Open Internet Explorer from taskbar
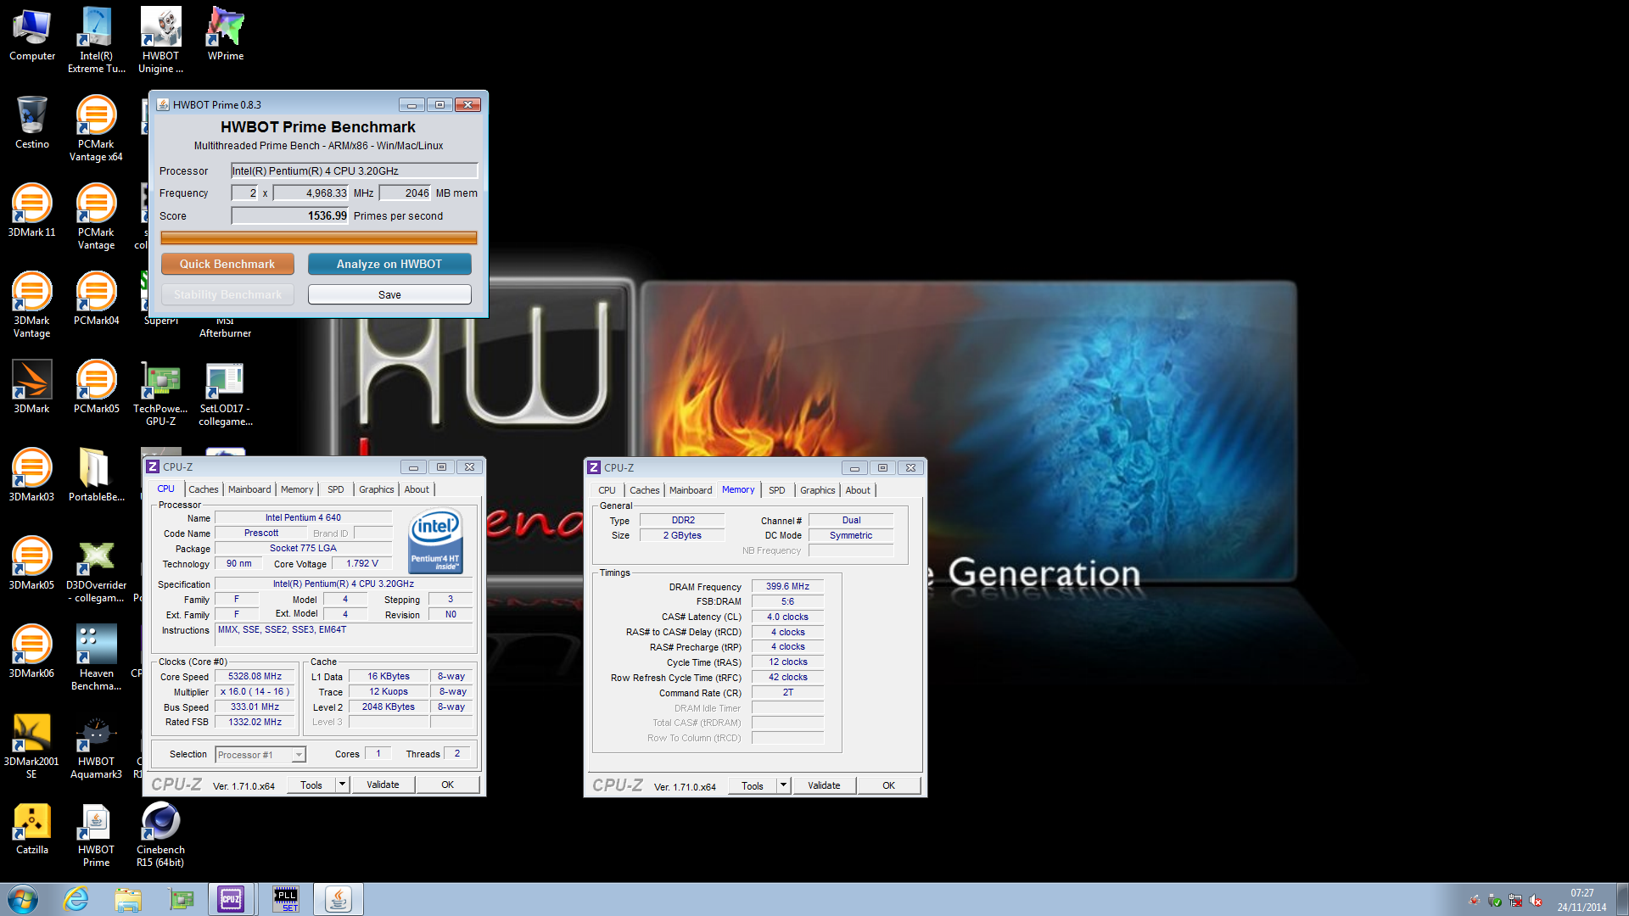This screenshot has width=1629, height=916. tap(76, 899)
